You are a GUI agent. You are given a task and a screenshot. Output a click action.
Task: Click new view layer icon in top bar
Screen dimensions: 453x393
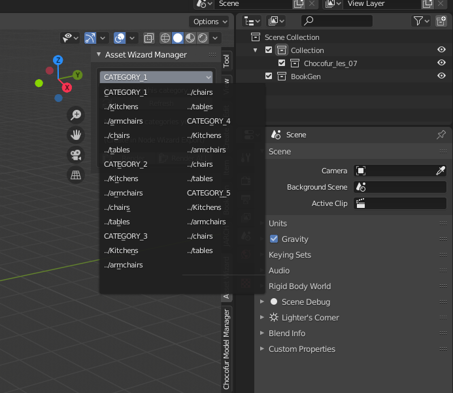428,4
